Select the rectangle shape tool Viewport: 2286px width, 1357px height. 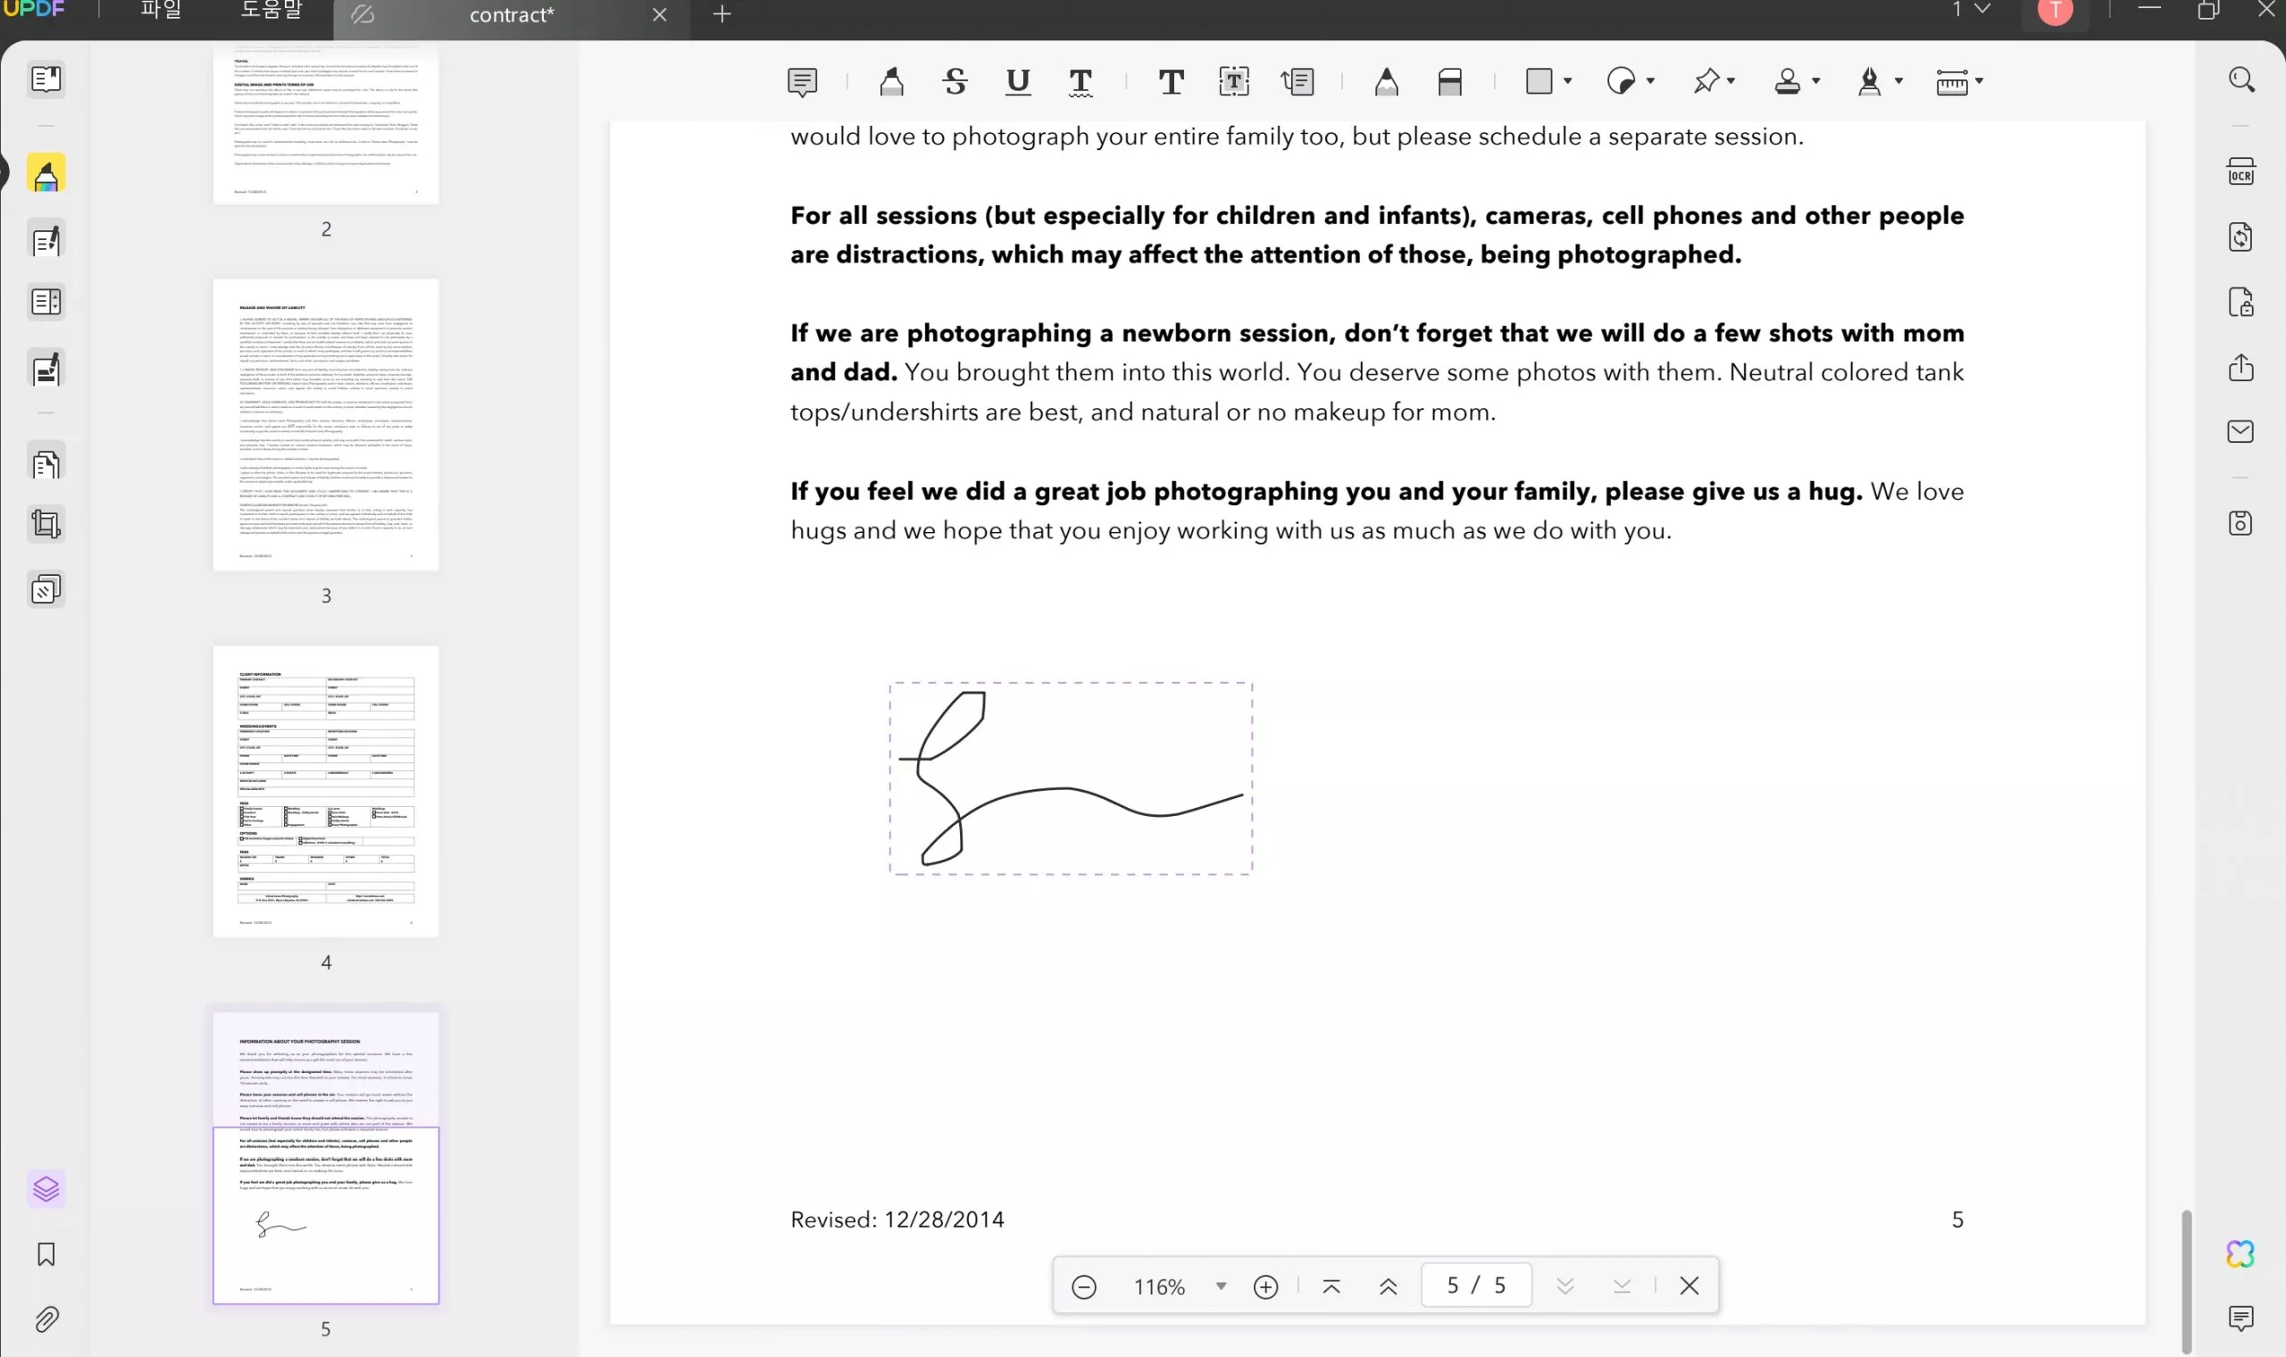coord(1539,82)
